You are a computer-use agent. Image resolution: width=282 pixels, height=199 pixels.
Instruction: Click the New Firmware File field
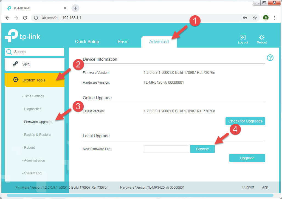[166, 149]
